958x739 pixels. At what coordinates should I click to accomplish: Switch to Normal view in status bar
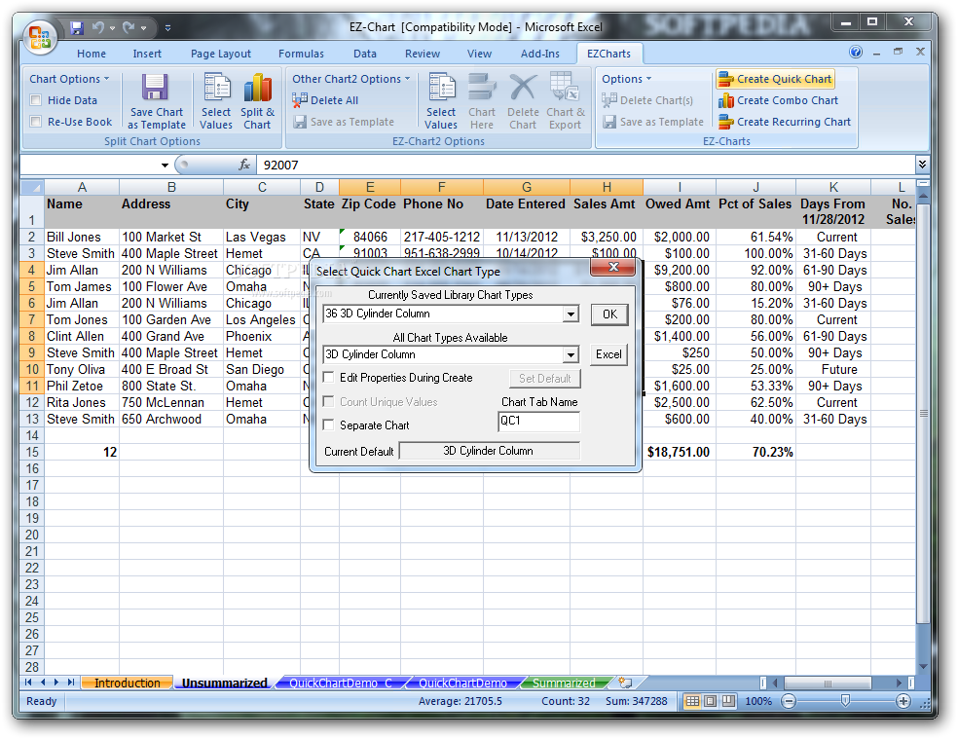tap(691, 701)
